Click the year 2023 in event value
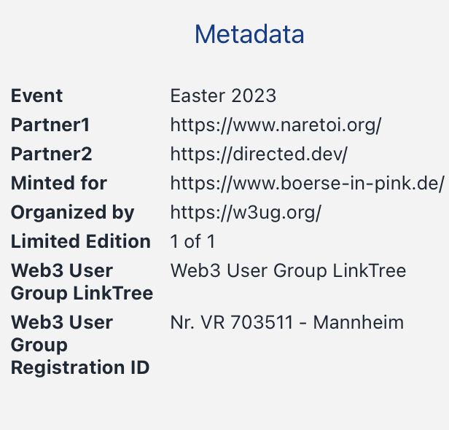Screen dimensions: 449x430 [x=254, y=95]
